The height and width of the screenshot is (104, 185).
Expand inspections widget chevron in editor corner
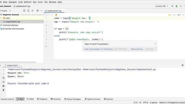coord(183,15)
